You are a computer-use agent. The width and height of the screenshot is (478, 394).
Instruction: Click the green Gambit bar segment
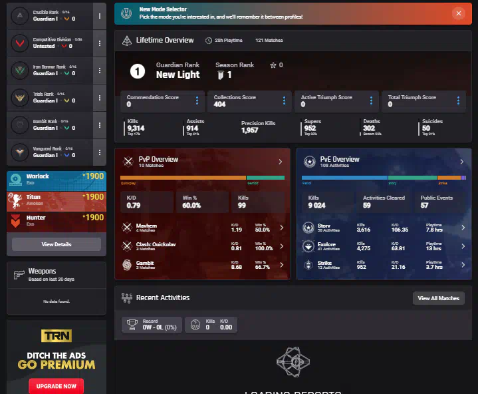click(265, 178)
